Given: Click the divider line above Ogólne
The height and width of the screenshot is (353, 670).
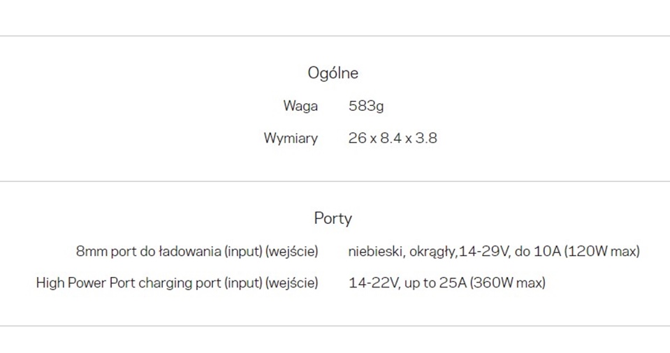Looking at the screenshot, I should [x=335, y=36].
